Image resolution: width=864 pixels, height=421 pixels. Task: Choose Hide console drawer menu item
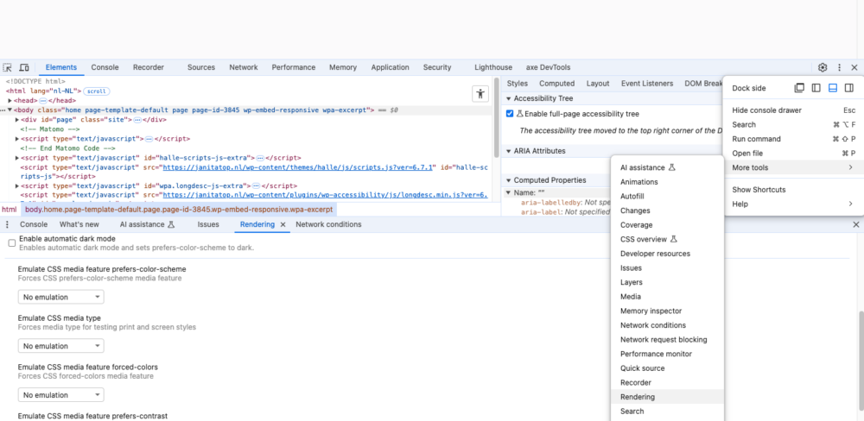793,110
